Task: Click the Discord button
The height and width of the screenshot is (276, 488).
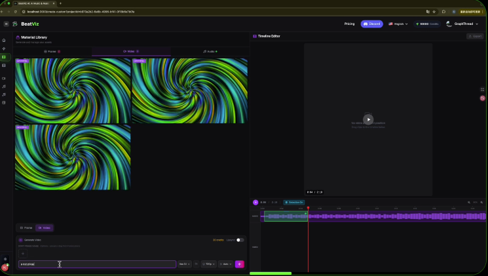Action: [x=372, y=24]
